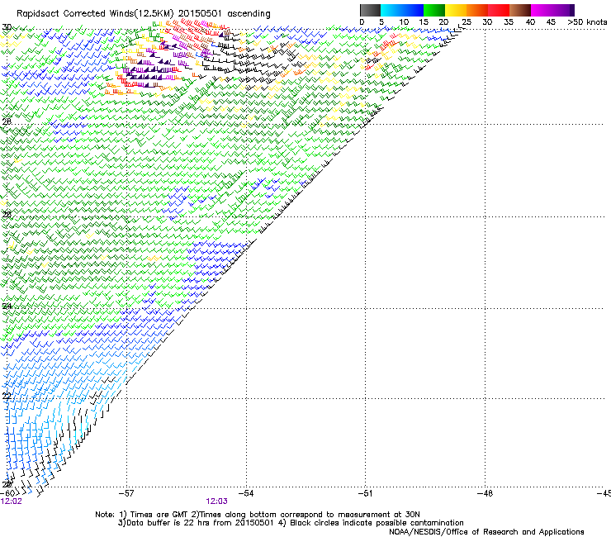This screenshot has height=537, width=611.
Task: Click legend tick label '10'
Action: (404, 22)
